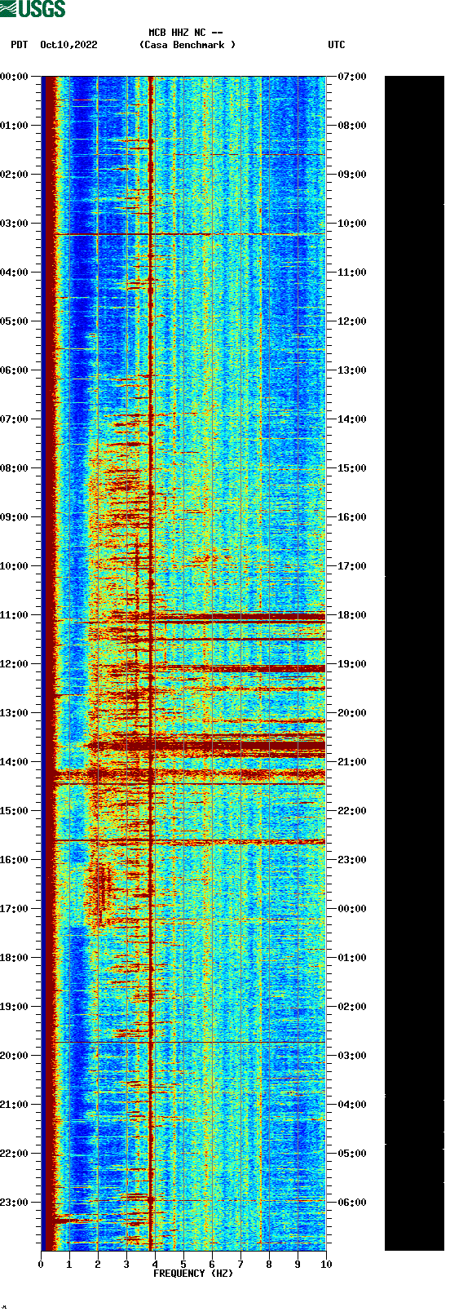Click the UTC axis '14:00' label

[352, 419]
